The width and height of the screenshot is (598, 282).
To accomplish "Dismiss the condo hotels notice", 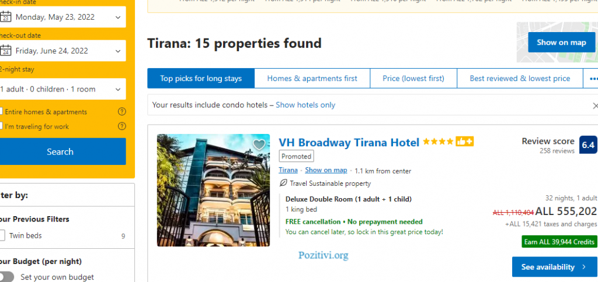I will [594, 105].
